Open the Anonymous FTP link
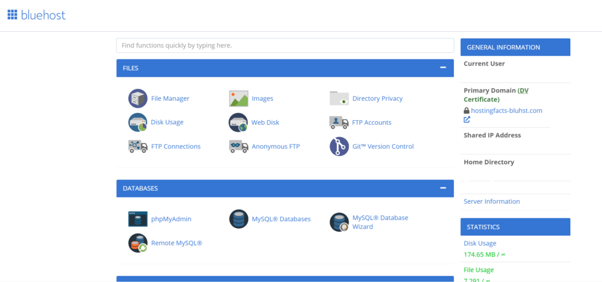The image size is (602, 282). (276, 147)
